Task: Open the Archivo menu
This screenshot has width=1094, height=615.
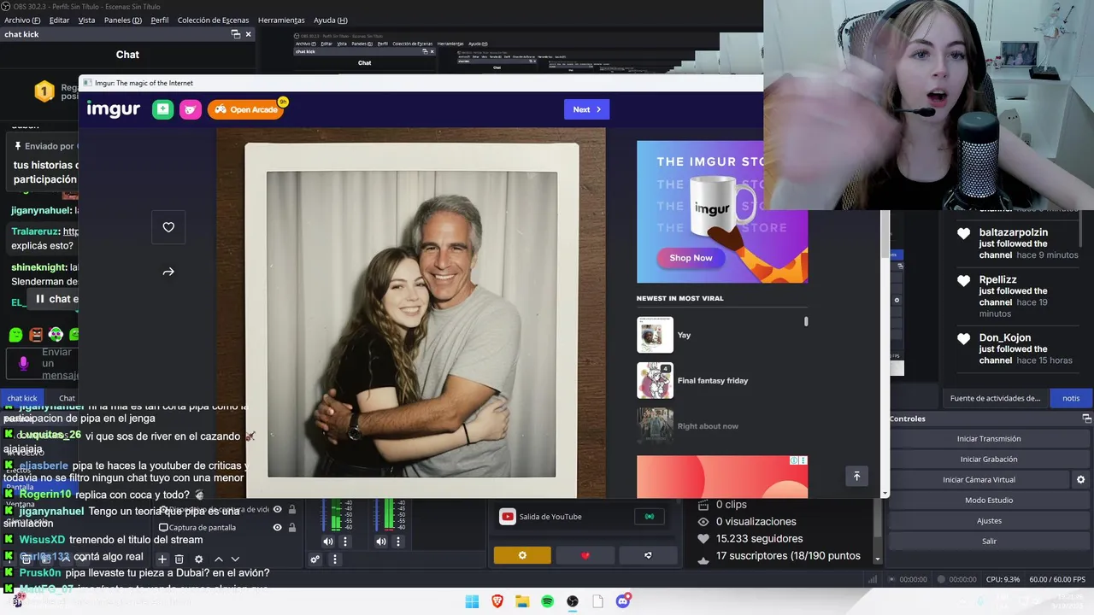Action: pos(22,20)
